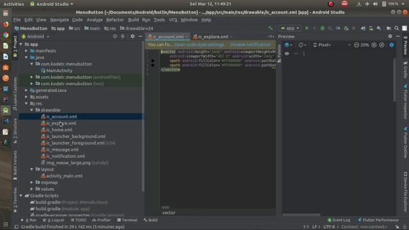Toggle the Device File Explorer side window
This screenshot has height=230, width=409.
coord(405,192)
